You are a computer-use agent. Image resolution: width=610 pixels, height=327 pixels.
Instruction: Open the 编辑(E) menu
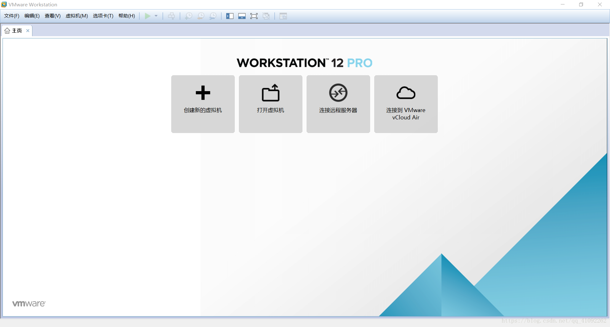[32, 16]
